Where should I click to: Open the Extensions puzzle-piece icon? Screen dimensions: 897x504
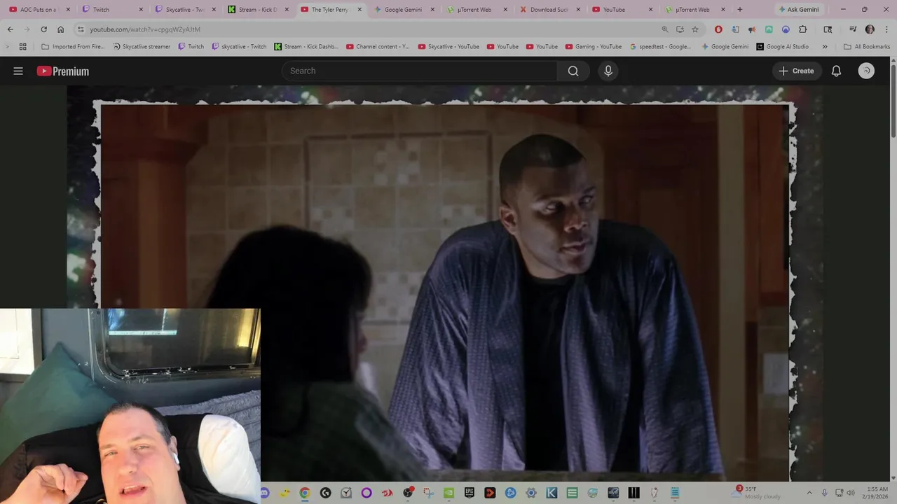pyautogui.click(x=803, y=29)
